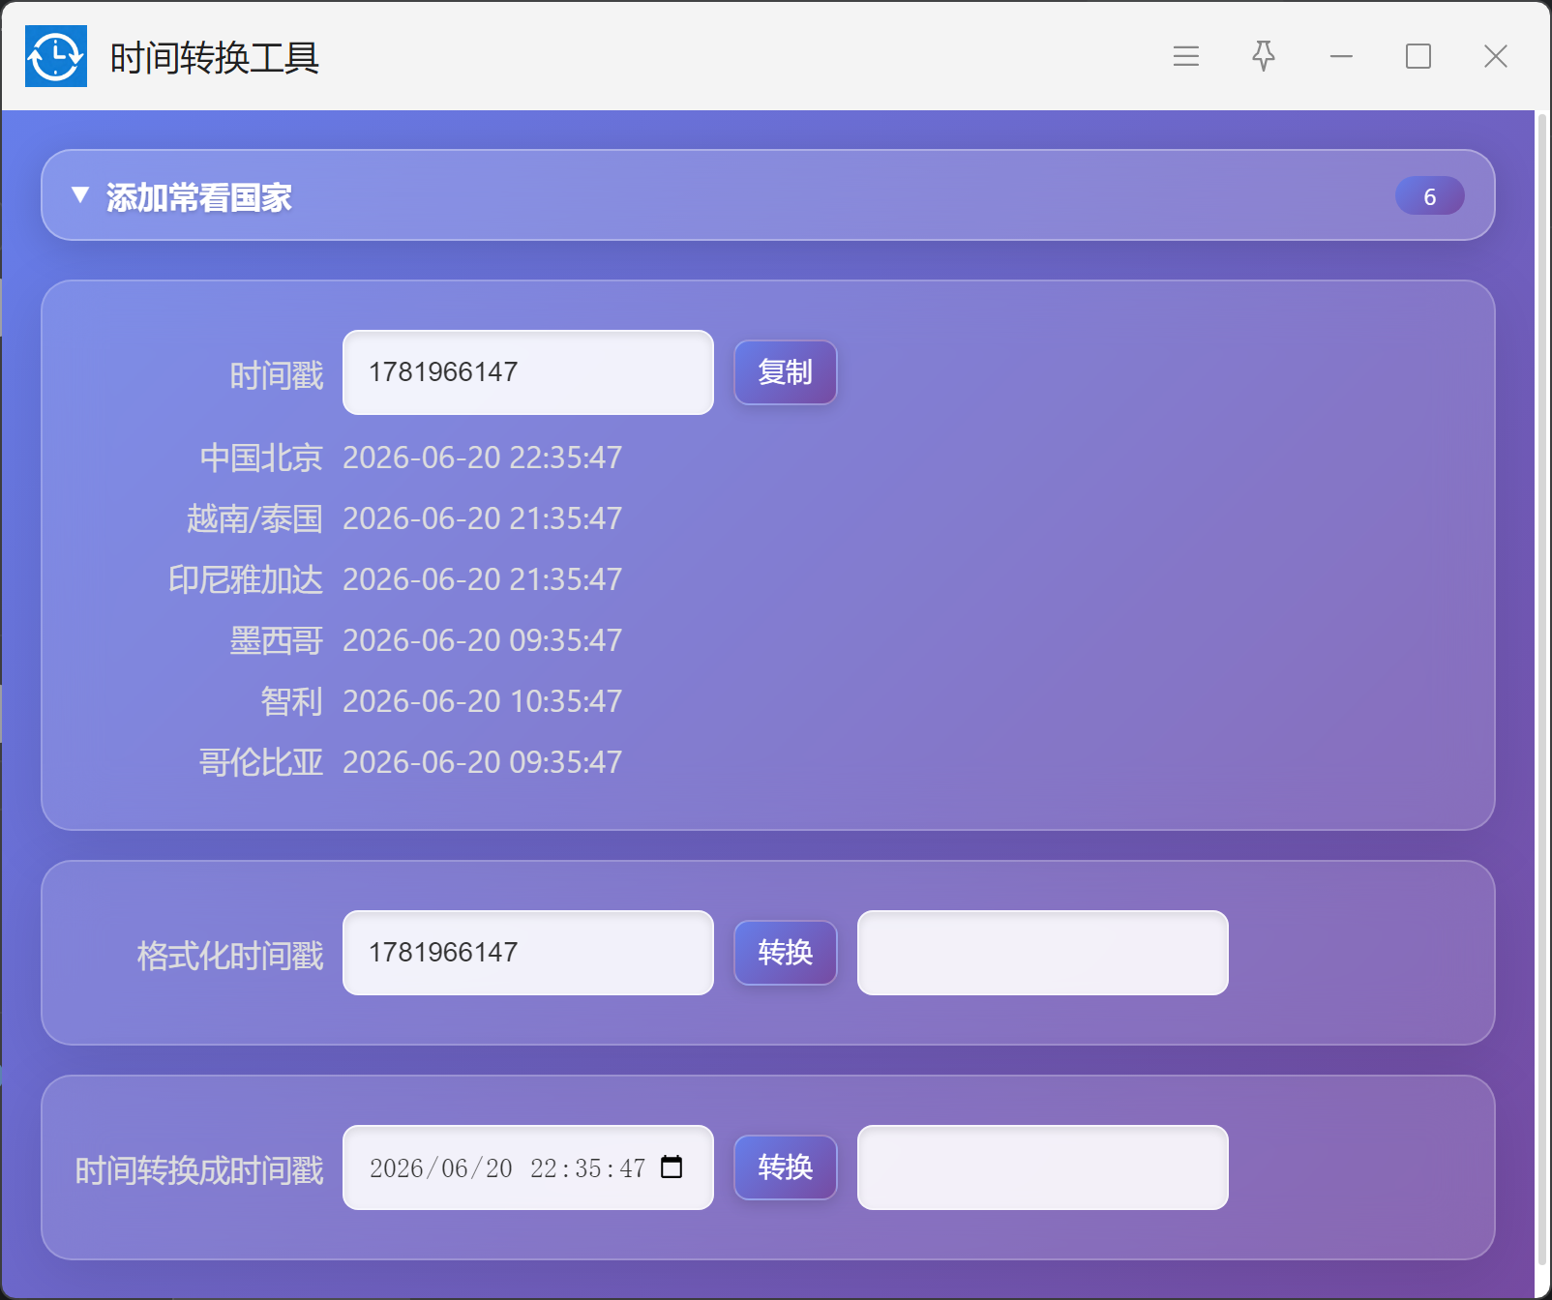Click the country count badge showing 6

[1430, 196]
